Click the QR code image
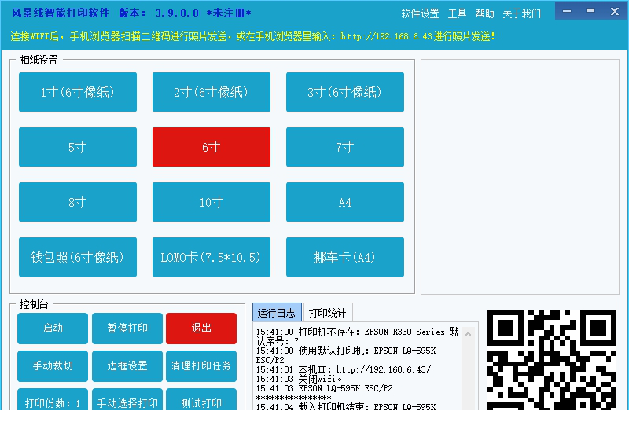The width and height of the screenshot is (629, 426). pyautogui.click(x=552, y=360)
